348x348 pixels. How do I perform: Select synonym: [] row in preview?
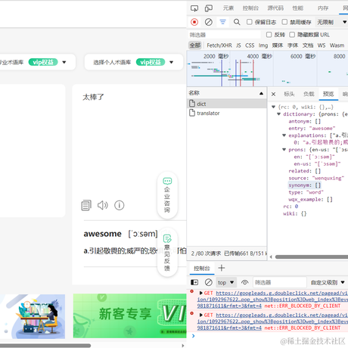(x=305, y=185)
